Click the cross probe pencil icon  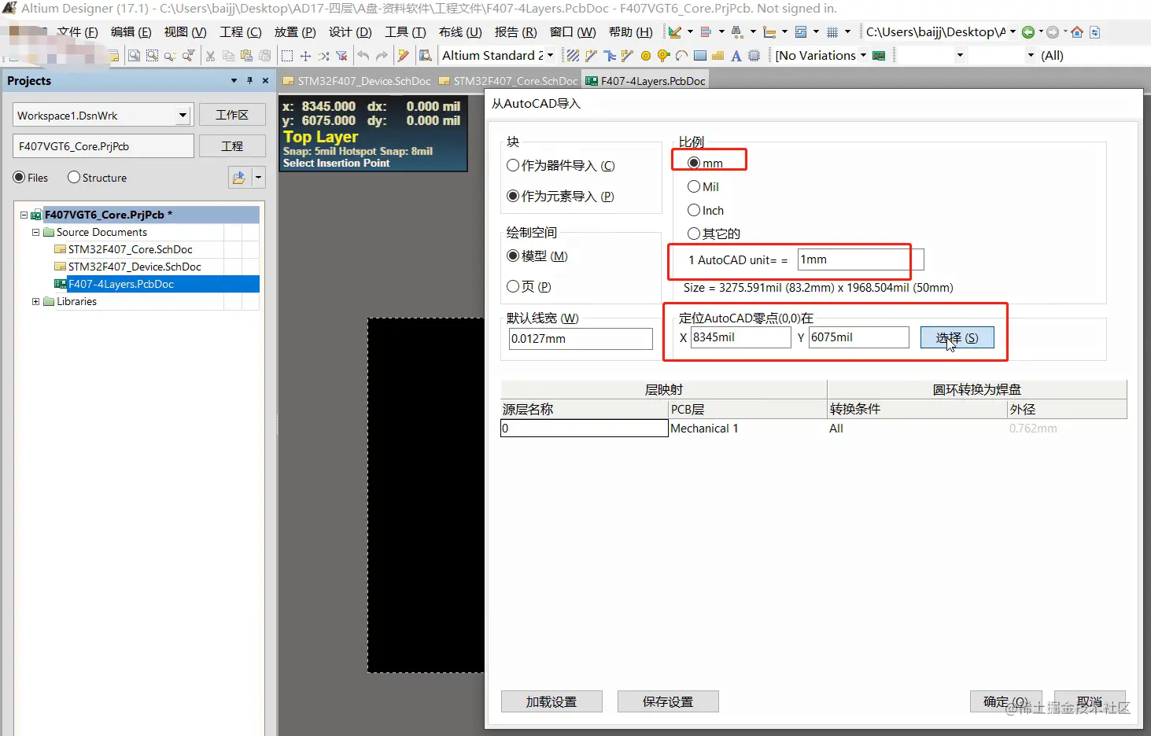pos(404,56)
